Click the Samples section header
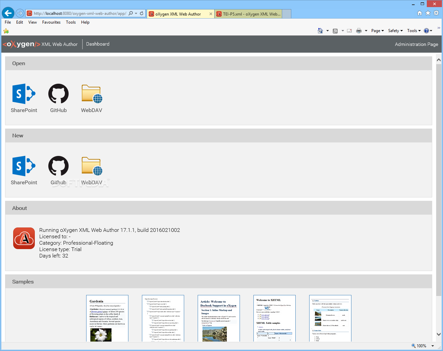The width and height of the screenshot is (443, 351). coord(219,281)
